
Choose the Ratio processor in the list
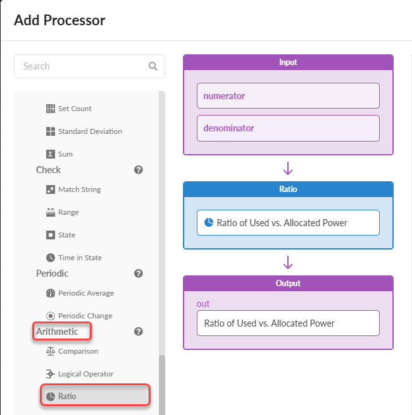(x=95, y=396)
